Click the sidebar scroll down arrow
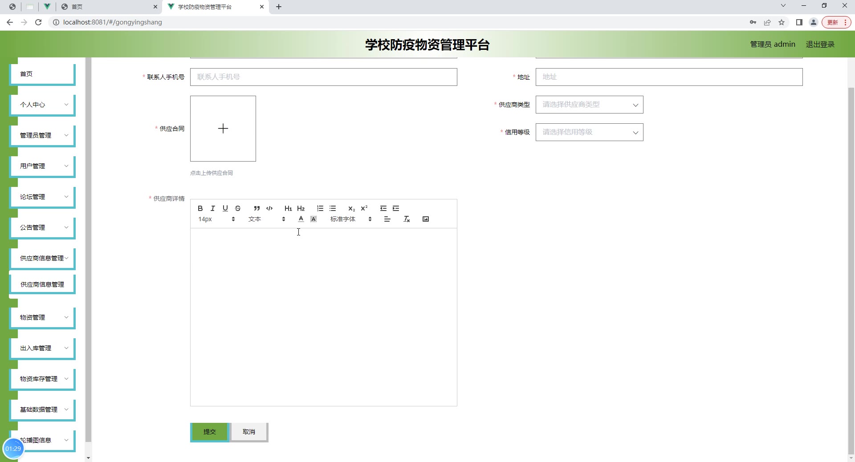 coord(88,458)
